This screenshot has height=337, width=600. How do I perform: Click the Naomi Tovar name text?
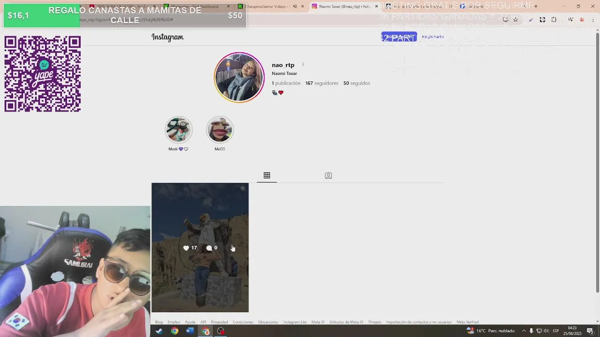tap(285, 73)
